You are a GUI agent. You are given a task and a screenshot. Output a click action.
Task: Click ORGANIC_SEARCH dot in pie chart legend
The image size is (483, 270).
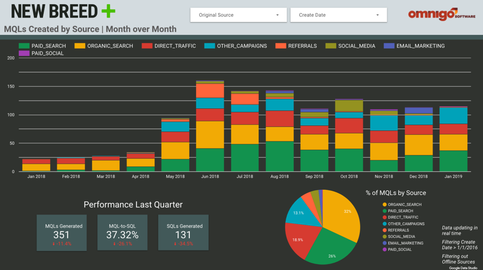(x=385, y=205)
